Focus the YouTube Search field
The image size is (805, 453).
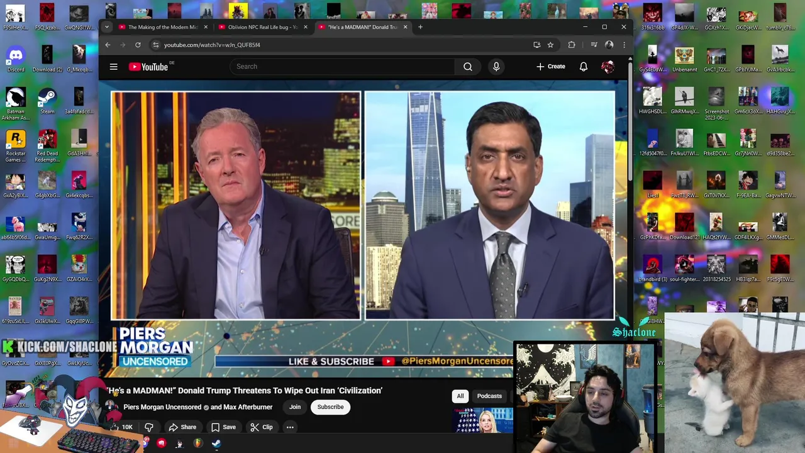coord(342,66)
